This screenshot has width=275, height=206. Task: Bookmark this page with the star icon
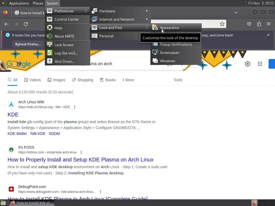coord(222,24)
